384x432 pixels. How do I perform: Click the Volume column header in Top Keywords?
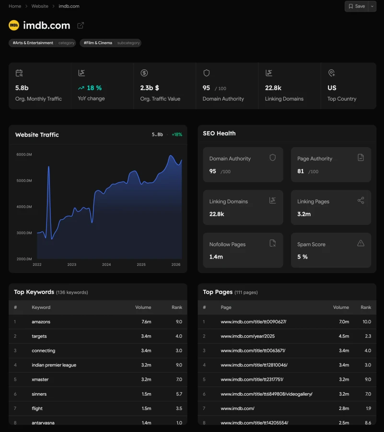[x=143, y=307]
